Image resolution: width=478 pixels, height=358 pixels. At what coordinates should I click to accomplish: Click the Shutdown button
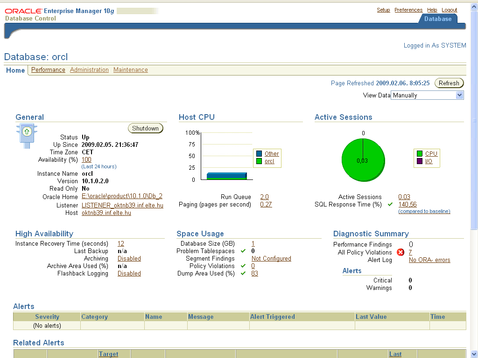(146, 129)
